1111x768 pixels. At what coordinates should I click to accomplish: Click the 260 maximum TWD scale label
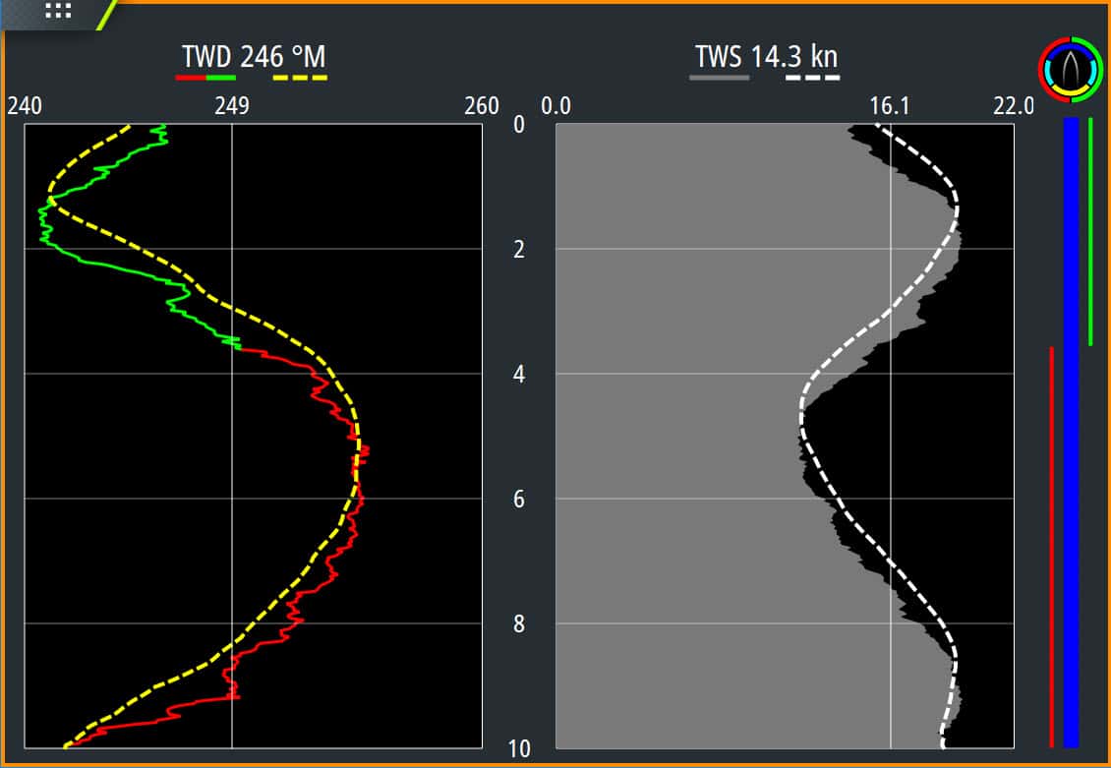point(481,106)
